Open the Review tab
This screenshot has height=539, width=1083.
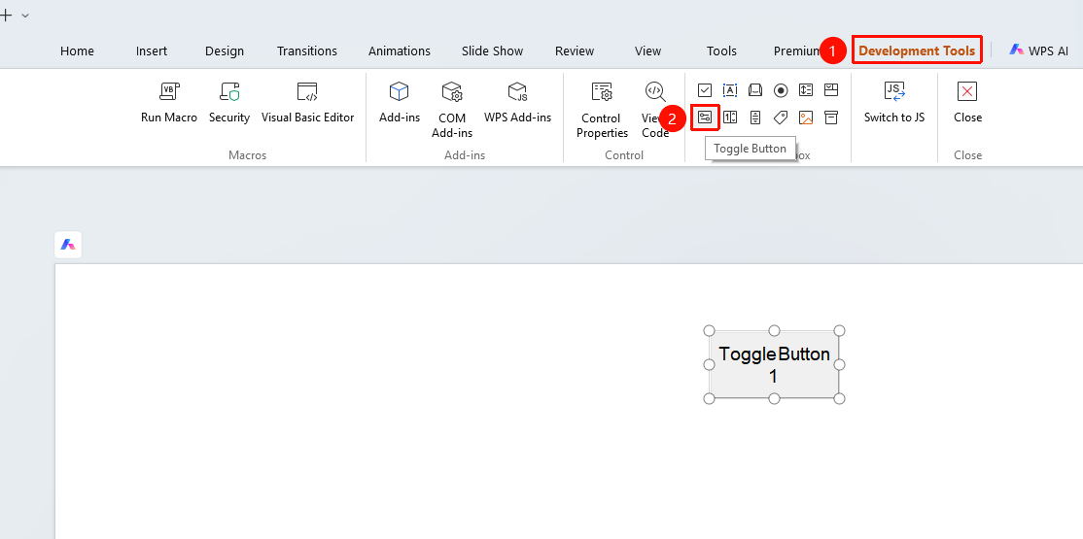coord(575,51)
